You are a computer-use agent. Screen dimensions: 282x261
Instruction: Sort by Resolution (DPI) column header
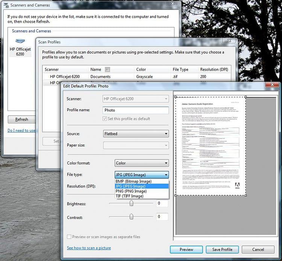pos(214,69)
